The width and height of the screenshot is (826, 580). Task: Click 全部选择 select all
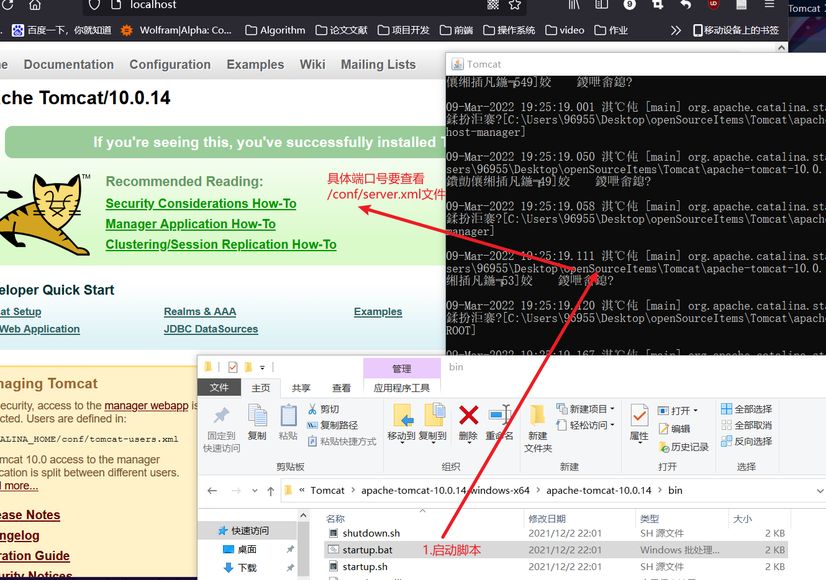click(747, 409)
